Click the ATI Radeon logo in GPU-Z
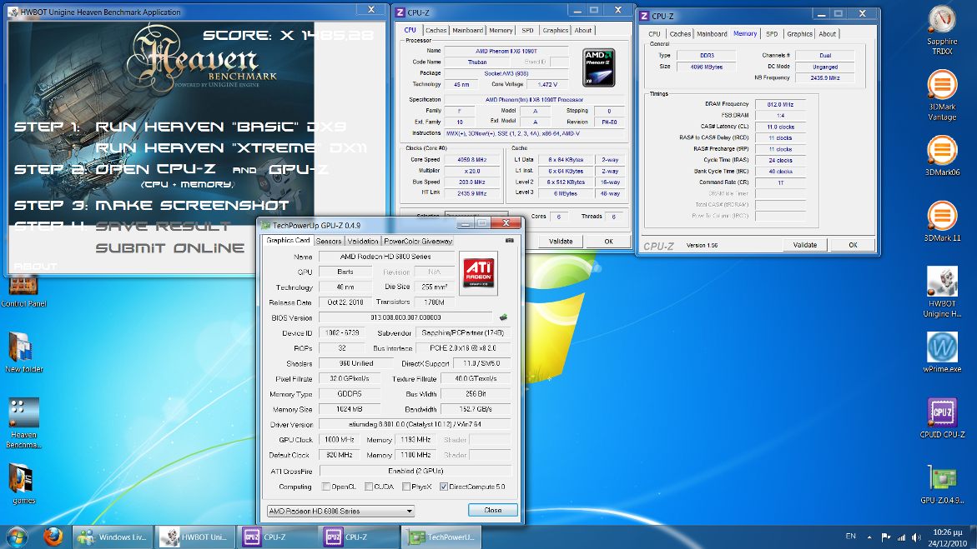Screen dimensions: 977x549 point(479,272)
